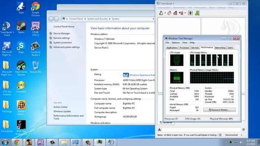Click the CPU Usage gauge in Task Manager
Image resolution: width=260 pixels, height=146 pixels.
click(177, 60)
